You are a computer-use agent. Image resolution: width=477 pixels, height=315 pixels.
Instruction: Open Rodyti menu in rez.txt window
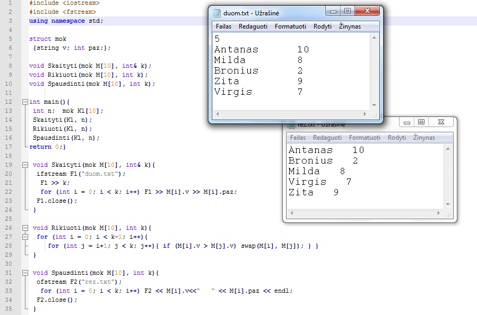397,138
